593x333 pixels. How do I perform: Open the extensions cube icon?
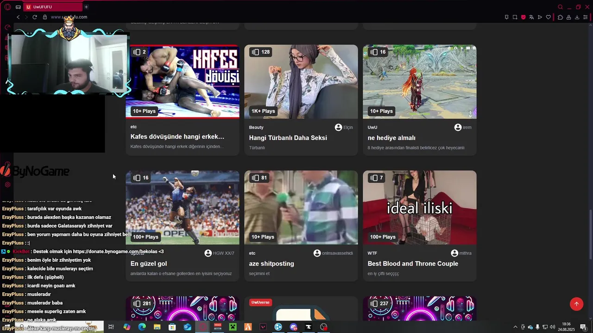[x=560, y=17]
